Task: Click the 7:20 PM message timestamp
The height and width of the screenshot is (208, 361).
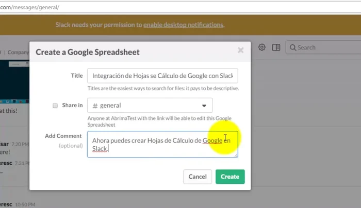Action: tap(20, 144)
